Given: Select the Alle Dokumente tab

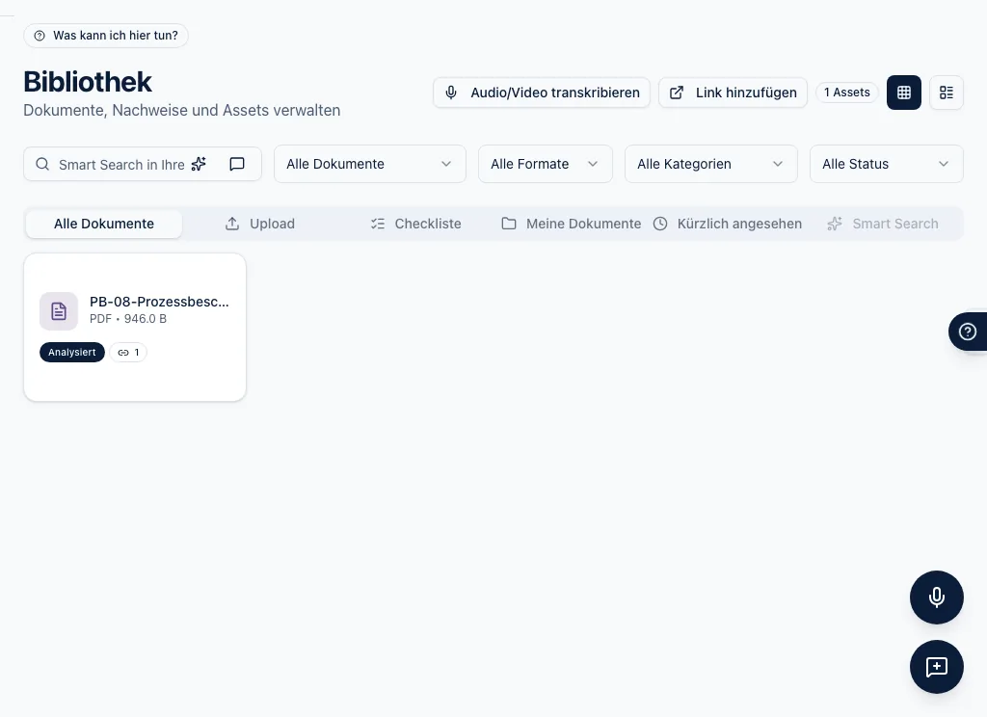Looking at the screenshot, I should (104, 225).
